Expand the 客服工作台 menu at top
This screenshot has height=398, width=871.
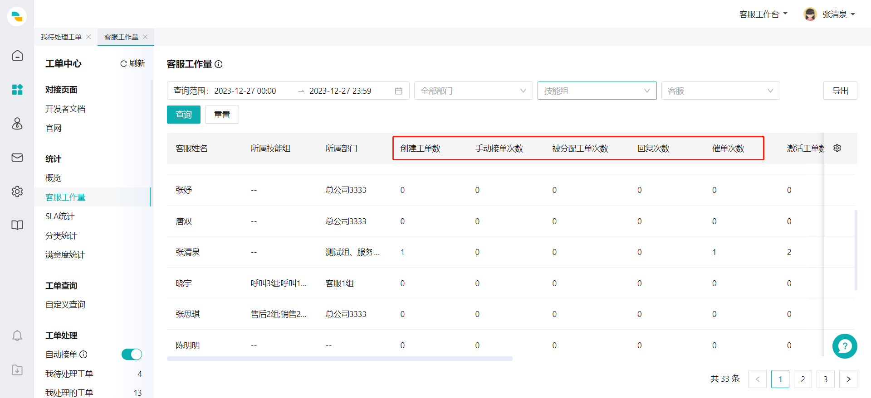[x=763, y=14]
